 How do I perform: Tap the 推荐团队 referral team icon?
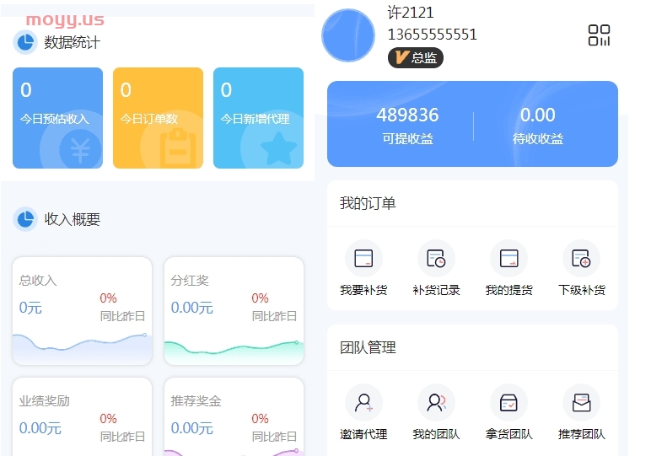point(581,402)
